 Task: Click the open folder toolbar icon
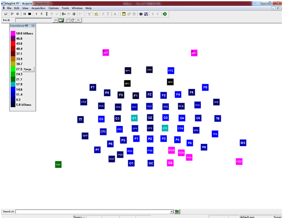click(x=5, y=14)
